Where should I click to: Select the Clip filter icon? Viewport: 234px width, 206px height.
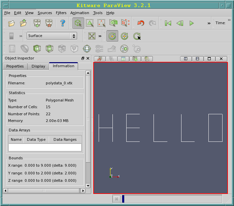(x=37, y=49)
